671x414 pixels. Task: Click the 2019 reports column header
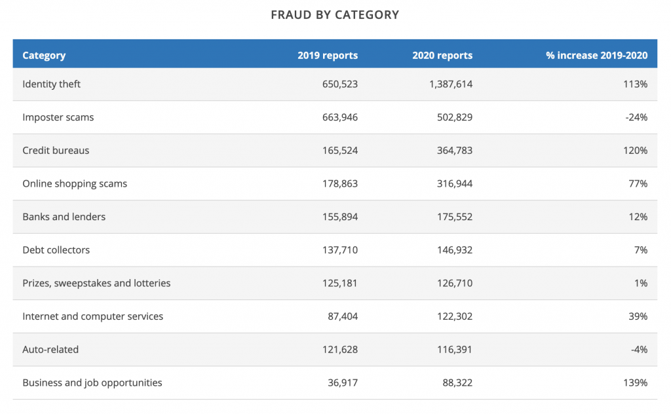[x=328, y=55]
